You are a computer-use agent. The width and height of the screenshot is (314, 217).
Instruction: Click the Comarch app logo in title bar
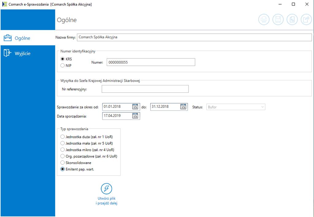click(5, 4)
